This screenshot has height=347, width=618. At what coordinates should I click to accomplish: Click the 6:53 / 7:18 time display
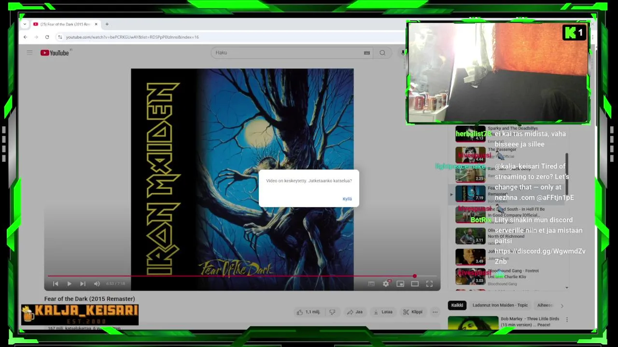pos(115,284)
